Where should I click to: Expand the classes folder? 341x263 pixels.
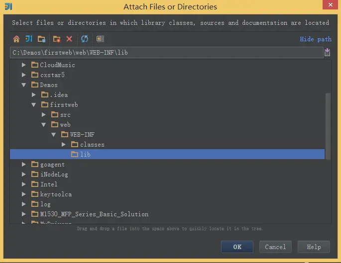click(64, 145)
